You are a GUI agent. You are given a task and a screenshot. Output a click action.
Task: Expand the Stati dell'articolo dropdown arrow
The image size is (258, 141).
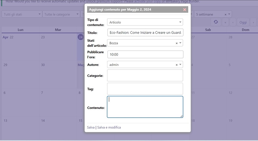tap(180, 43)
